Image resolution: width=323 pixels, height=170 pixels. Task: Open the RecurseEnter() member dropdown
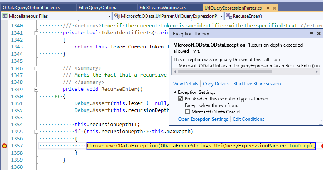(x=274, y=16)
